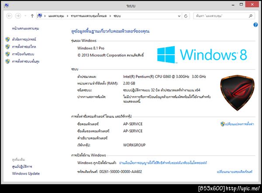The height and width of the screenshot is (193, 262).
Task: Open การตั้งค่าระยะไกล link
Action: pos(24,47)
